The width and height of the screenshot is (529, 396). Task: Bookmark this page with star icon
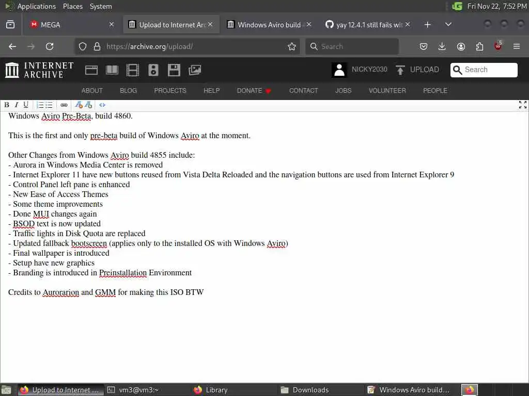292,46
